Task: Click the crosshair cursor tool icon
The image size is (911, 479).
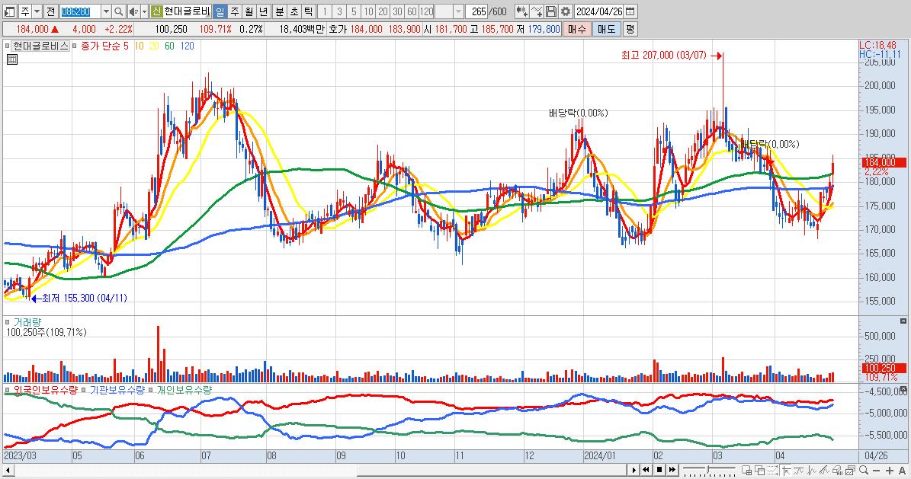Action: (x=786, y=471)
